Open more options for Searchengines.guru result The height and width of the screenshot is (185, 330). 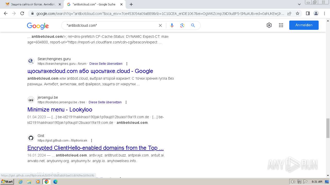[x=127, y=64]
